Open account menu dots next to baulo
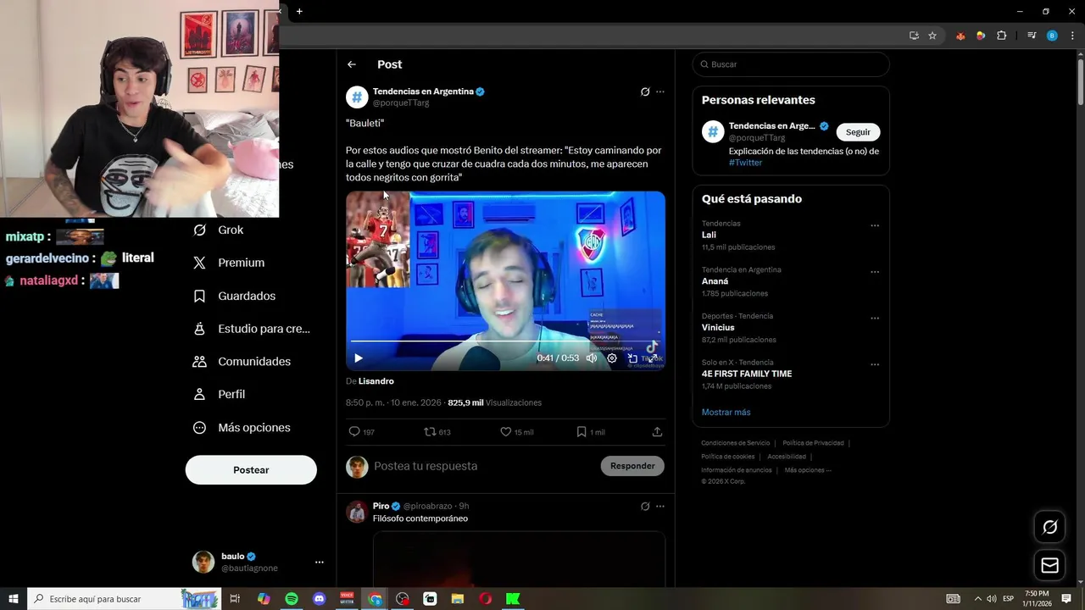 click(x=320, y=562)
